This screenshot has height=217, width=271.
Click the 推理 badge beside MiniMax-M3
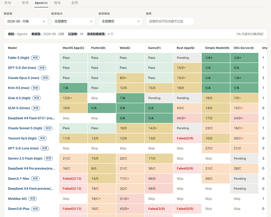(x=33, y=199)
